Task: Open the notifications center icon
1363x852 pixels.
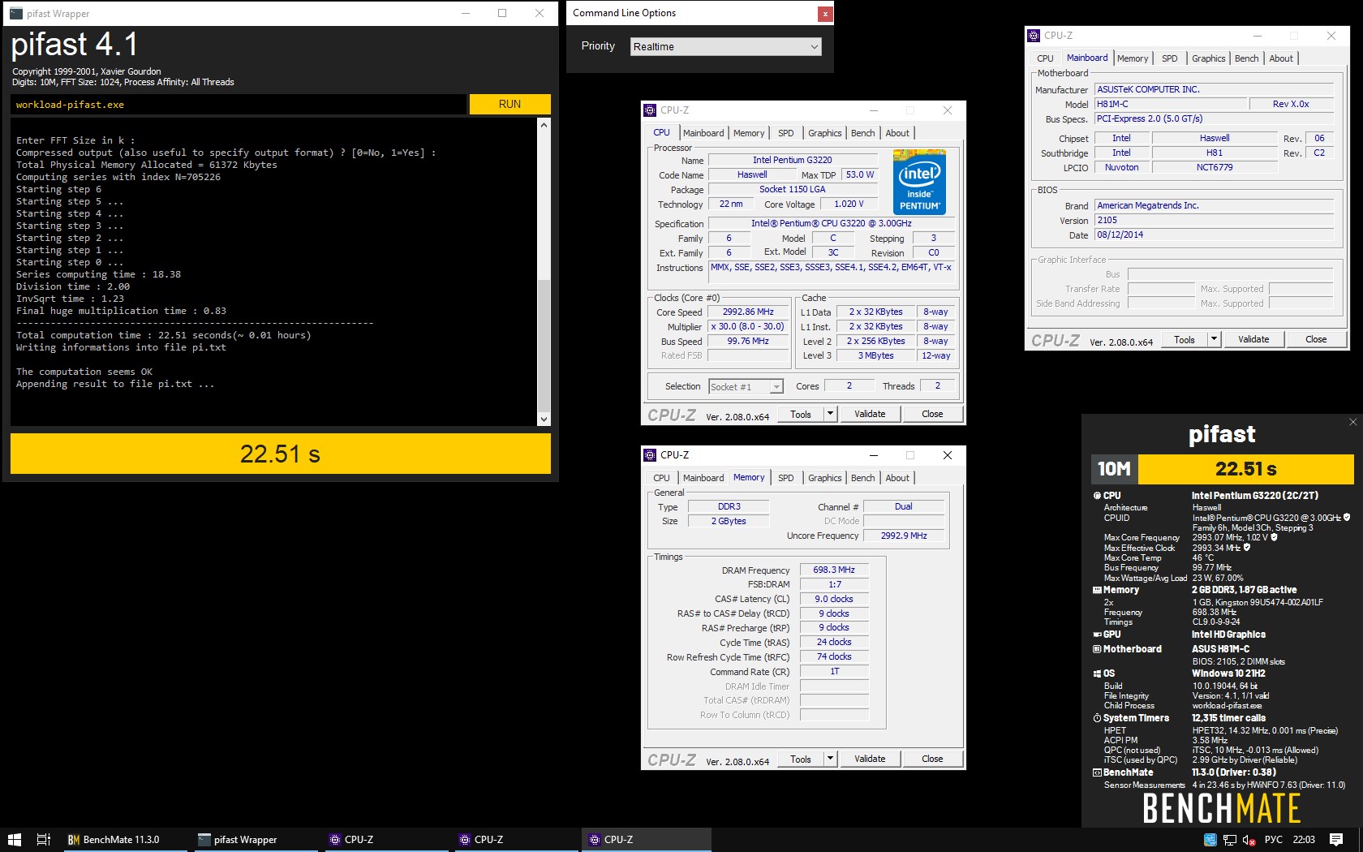Action: coord(1336,840)
